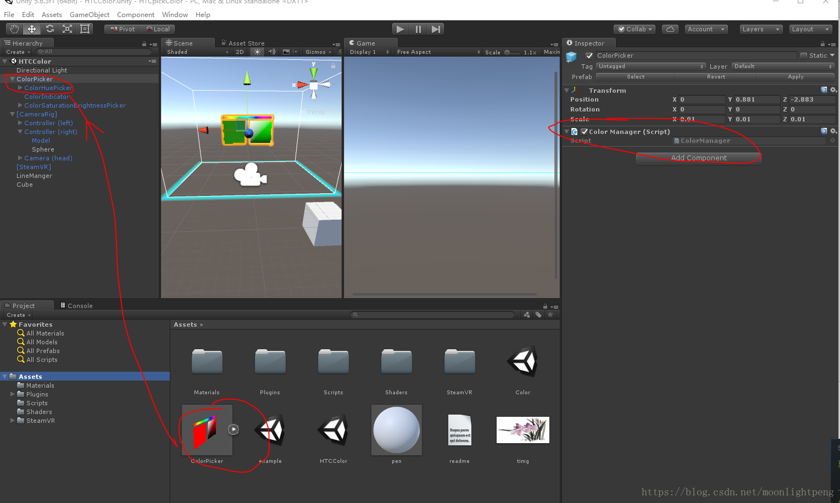Open script object picker circle
The image size is (840, 503).
[832, 141]
